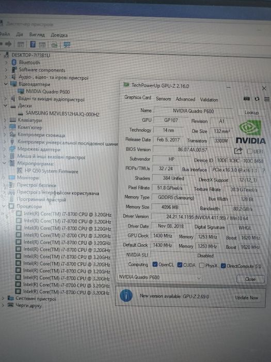Image resolution: width=271 pixels, height=362 pixels.
Task: Select HP Q50 System Firmware entry
Action: [52, 171]
